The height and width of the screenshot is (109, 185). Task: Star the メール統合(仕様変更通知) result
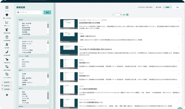click(179, 87)
